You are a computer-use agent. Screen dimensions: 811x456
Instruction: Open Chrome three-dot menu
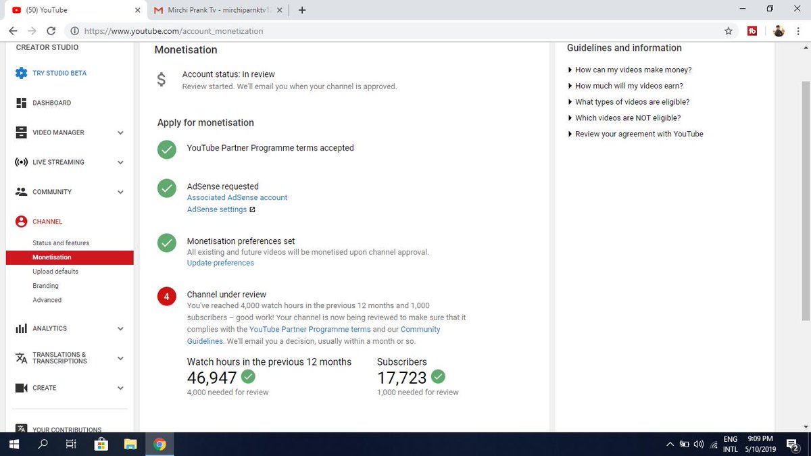[798, 31]
